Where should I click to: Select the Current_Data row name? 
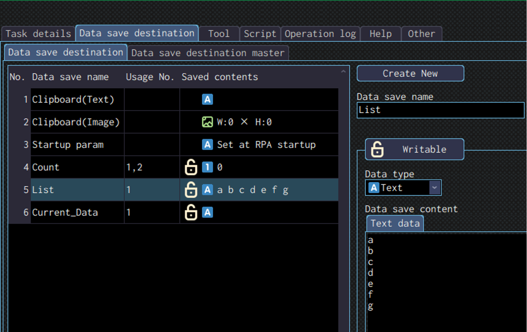(x=65, y=213)
